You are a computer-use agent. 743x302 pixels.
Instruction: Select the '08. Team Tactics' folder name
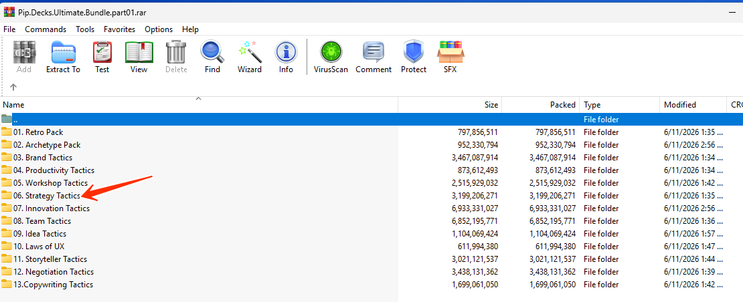42,220
